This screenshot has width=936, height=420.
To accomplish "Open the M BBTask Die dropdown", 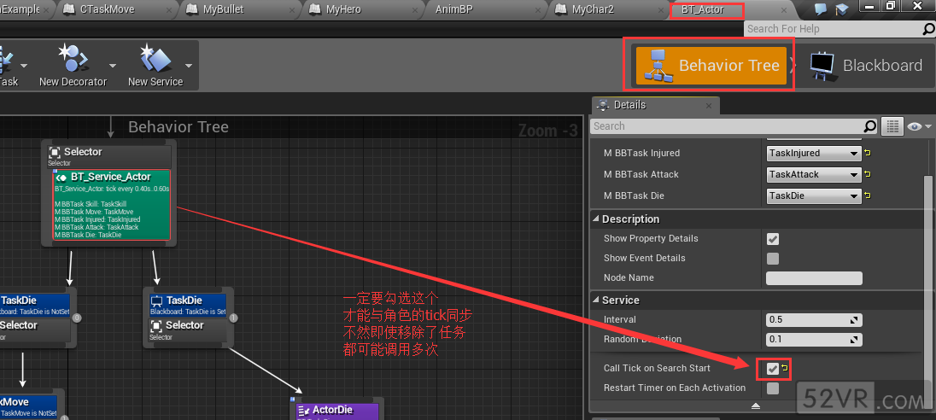I will pos(813,195).
